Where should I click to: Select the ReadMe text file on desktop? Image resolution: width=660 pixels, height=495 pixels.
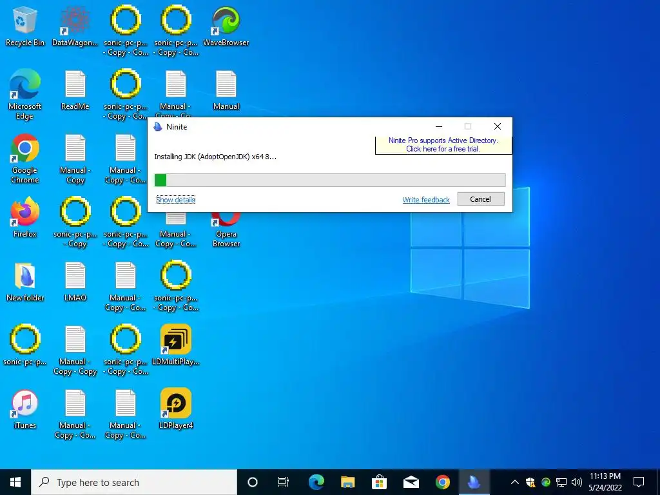[75, 90]
